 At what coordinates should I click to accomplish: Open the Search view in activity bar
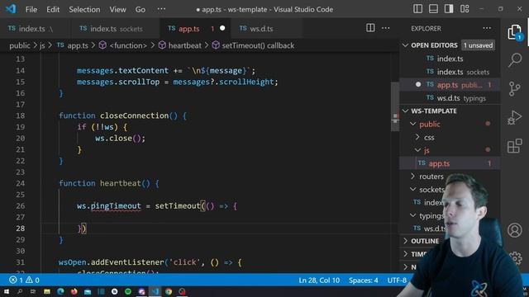(515, 60)
